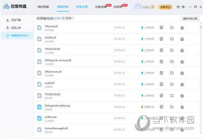203x139 pixels.
Task: Open containing folder of TFUGEOM.dll
Action: [172, 96]
